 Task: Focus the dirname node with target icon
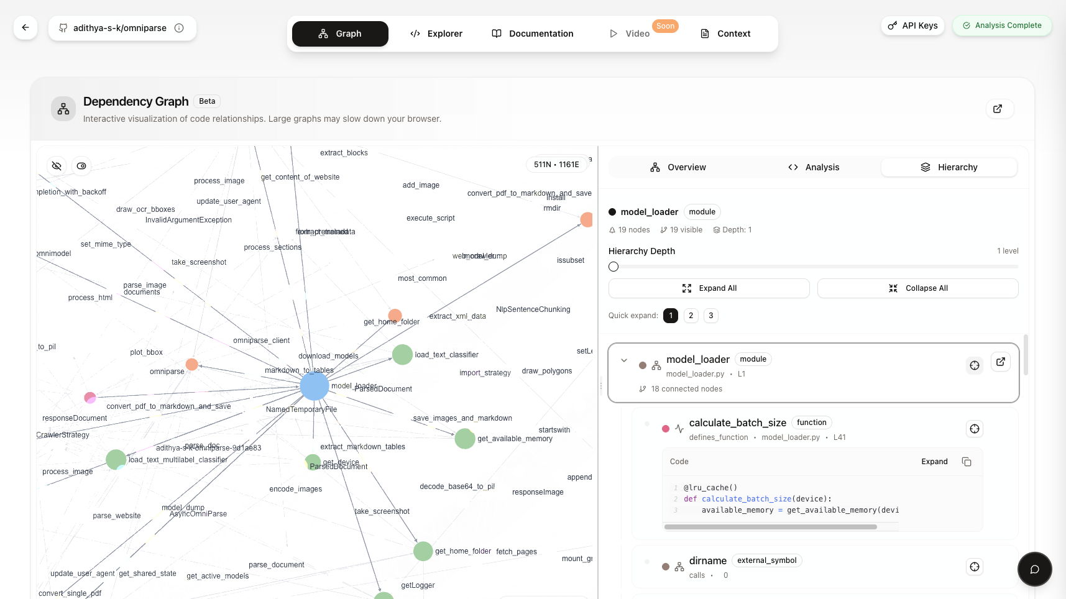click(975, 567)
